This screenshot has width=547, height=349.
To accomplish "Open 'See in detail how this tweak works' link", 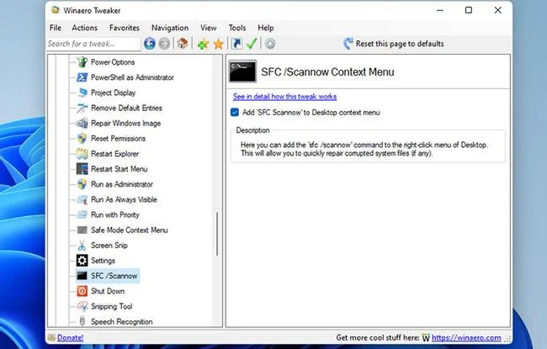I will [284, 97].
